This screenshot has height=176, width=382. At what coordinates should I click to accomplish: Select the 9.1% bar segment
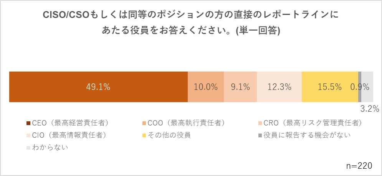click(x=240, y=87)
